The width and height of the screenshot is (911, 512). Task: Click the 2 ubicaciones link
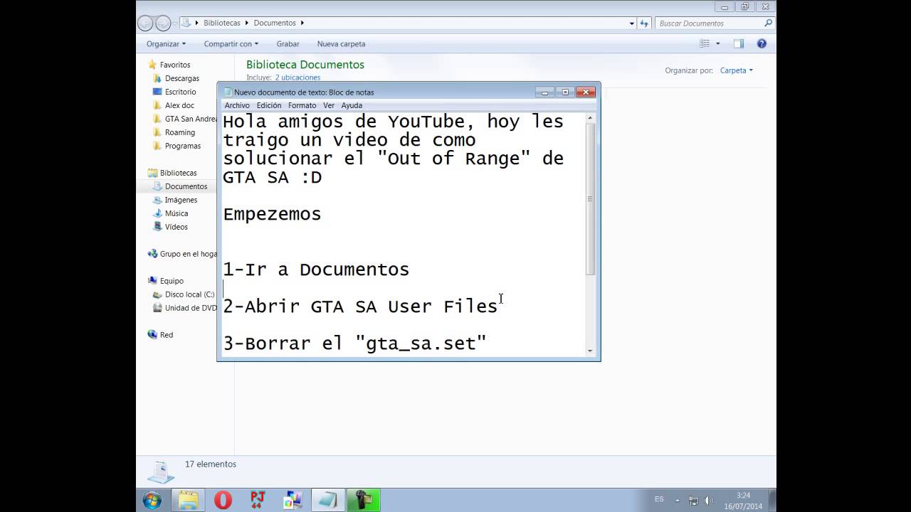tap(297, 78)
